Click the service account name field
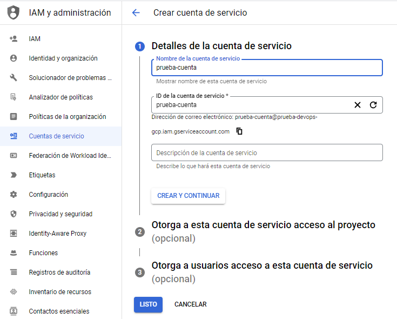Image resolution: width=397 pixels, height=319 pixels. [267, 68]
